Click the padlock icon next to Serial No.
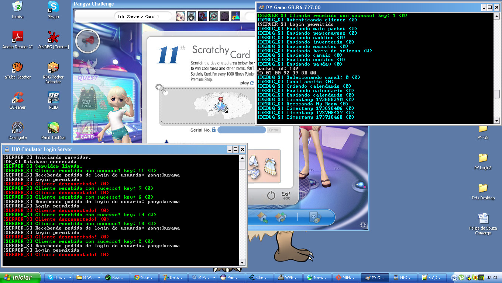Viewport: 502px width, 283px height. click(x=213, y=130)
